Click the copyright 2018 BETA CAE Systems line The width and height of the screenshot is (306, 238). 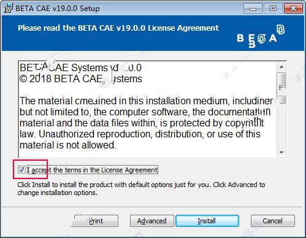click(x=81, y=79)
